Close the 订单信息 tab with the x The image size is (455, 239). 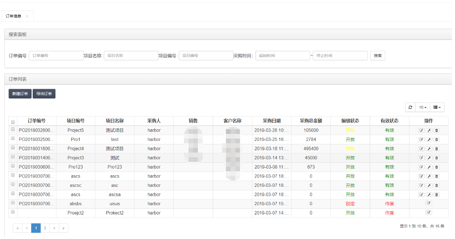point(27,16)
